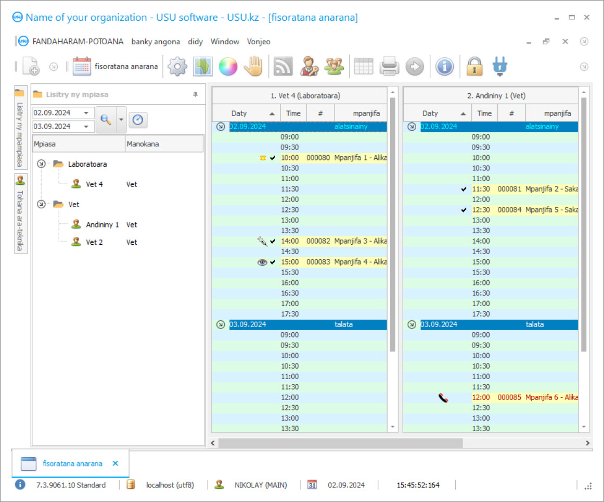Collapse 02.09.2024 group in Vet 4 schedule

click(221, 127)
